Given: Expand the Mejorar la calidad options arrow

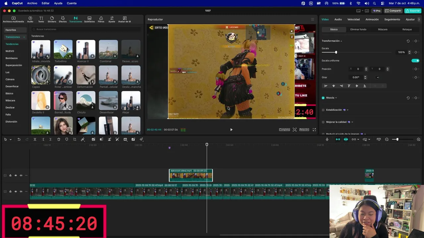Looking at the screenshot, I should click(x=352, y=122).
